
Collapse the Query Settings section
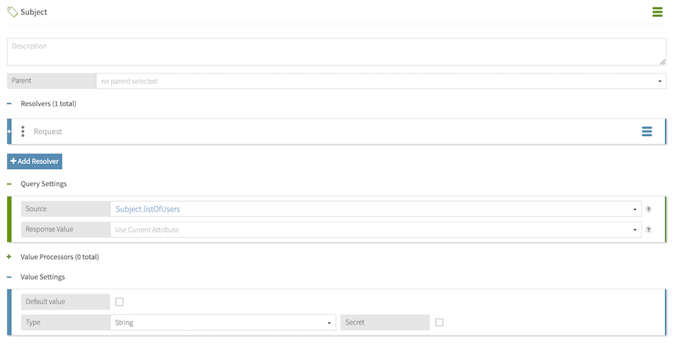click(x=9, y=184)
